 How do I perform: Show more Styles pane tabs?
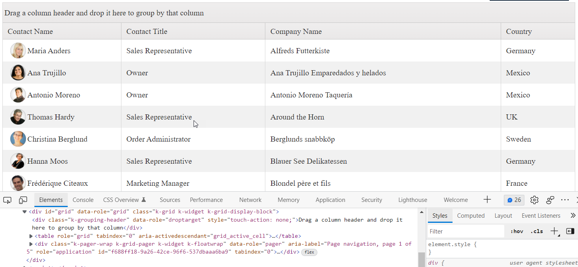[x=573, y=216]
